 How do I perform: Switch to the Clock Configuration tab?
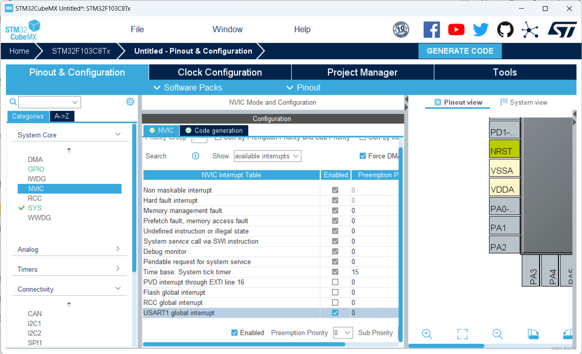220,72
